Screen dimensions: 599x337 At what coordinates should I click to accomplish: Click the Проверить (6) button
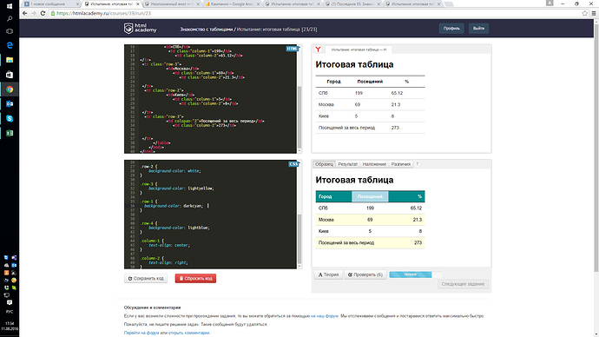pyautogui.click(x=365, y=274)
